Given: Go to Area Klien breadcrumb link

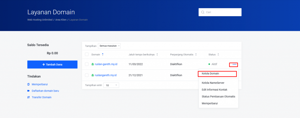Looking at the screenshot, I should pos(60,20).
